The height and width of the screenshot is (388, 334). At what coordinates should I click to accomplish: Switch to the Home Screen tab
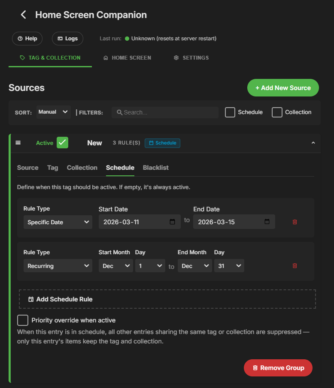click(x=127, y=58)
